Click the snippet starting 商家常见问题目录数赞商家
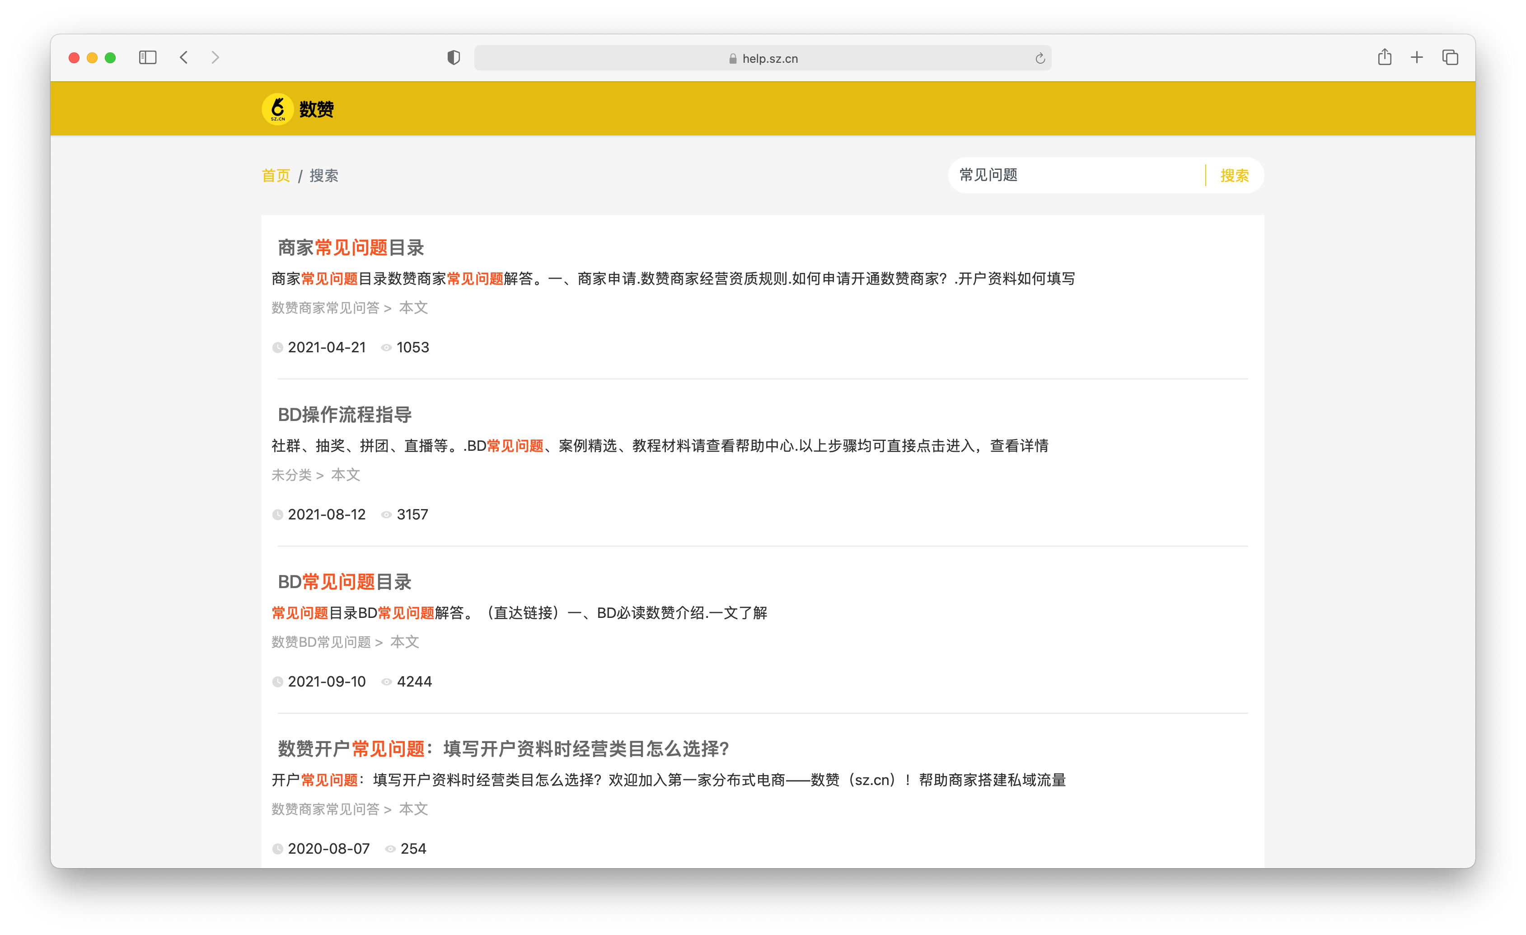This screenshot has height=935, width=1526. coord(673,279)
